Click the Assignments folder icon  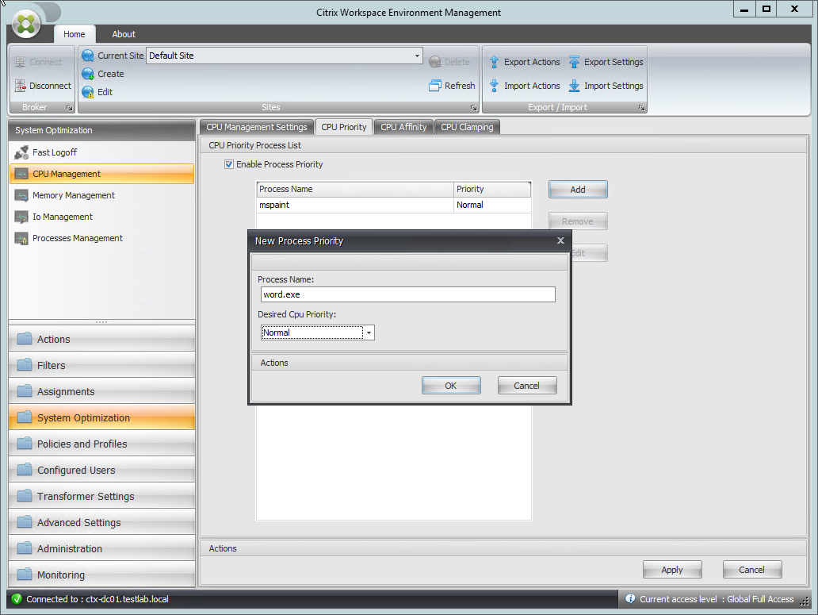click(x=25, y=391)
